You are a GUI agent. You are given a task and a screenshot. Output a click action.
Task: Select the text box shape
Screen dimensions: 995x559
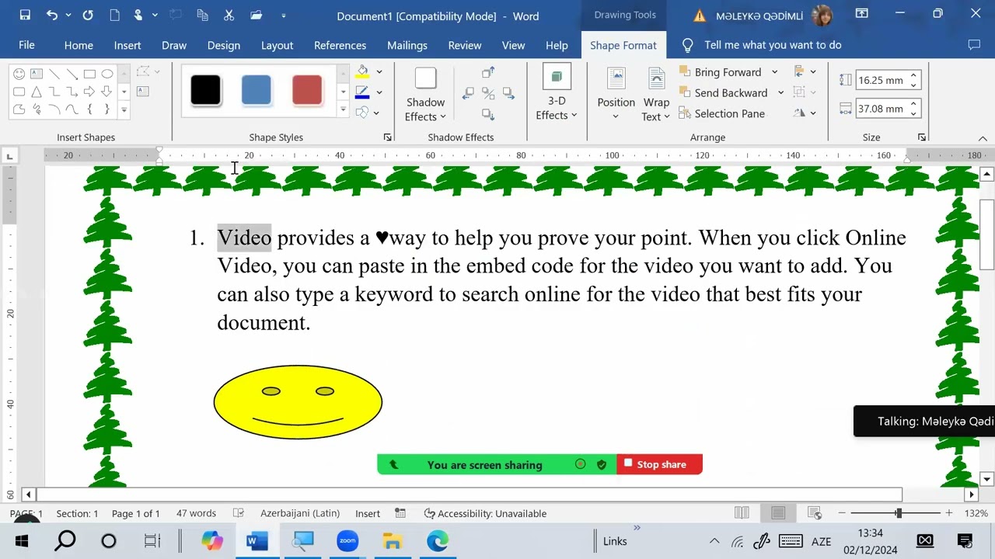pyautogui.click(x=37, y=74)
